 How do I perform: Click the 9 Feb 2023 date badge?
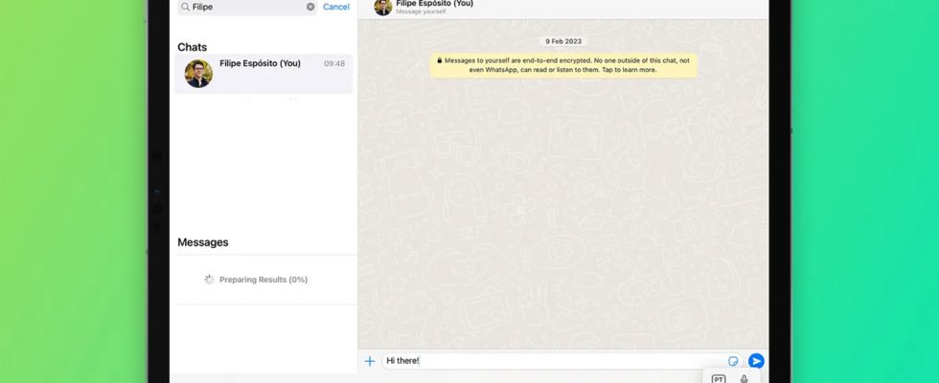(x=563, y=41)
